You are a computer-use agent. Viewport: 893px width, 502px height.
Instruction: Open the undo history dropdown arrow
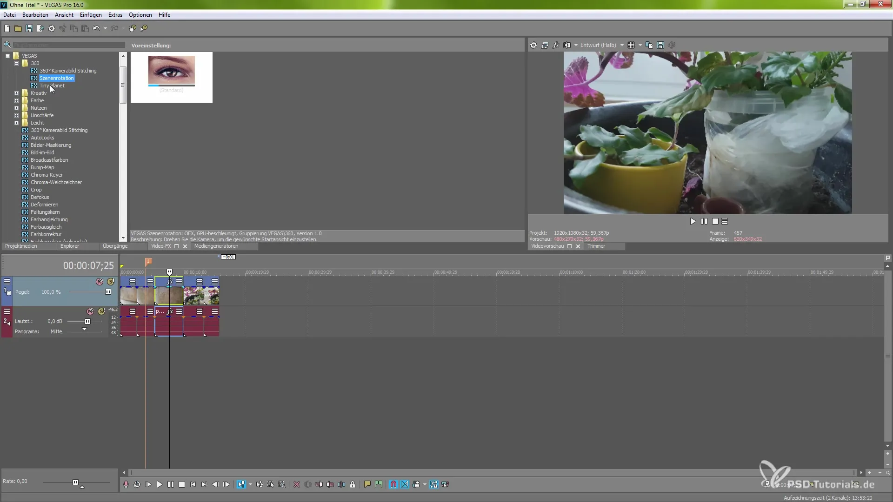coord(105,28)
